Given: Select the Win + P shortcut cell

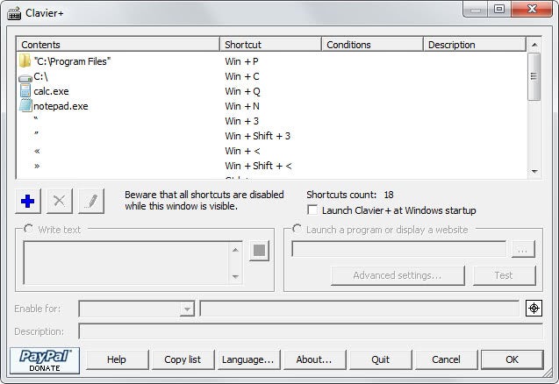Looking at the screenshot, I should pos(241,61).
